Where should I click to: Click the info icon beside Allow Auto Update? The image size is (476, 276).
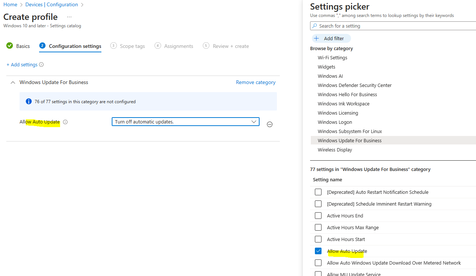[65, 122]
